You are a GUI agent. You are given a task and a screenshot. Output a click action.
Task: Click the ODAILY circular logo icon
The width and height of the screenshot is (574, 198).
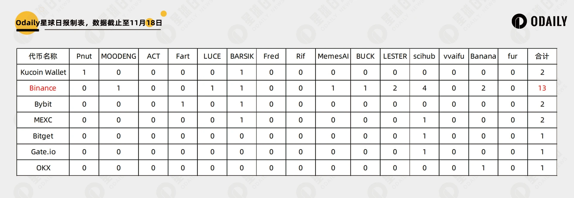pyautogui.click(x=519, y=21)
